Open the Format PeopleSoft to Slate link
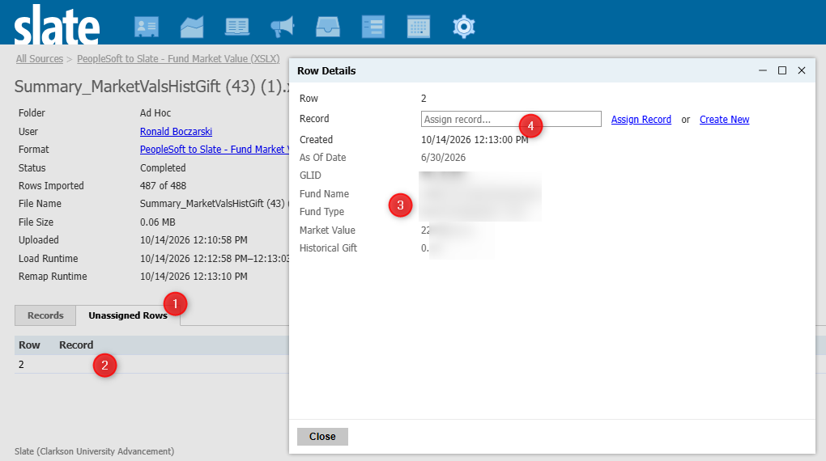Image resolution: width=826 pixels, height=461 pixels. point(214,150)
